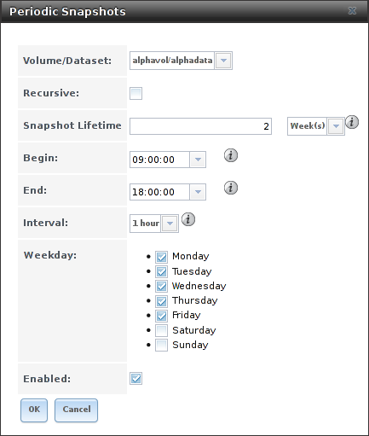Open the Volume/Dataset dropdown
369x436 pixels.
(x=223, y=61)
